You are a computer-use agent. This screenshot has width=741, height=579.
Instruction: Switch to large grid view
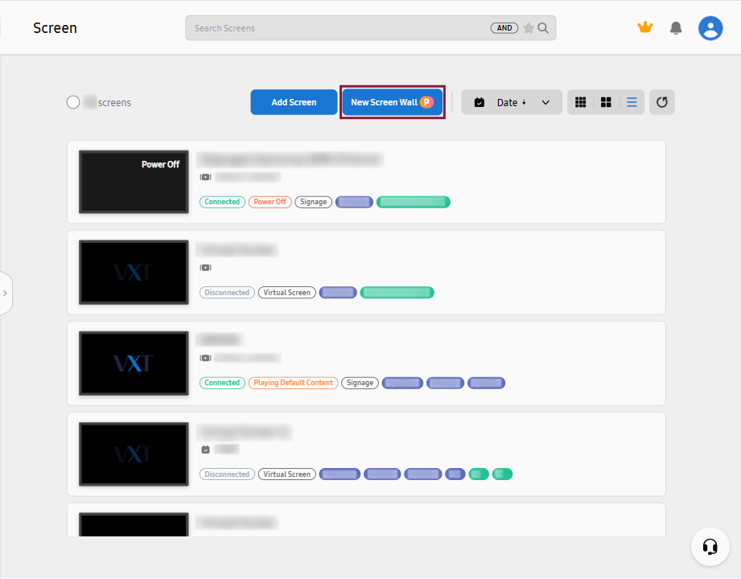click(606, 102)
